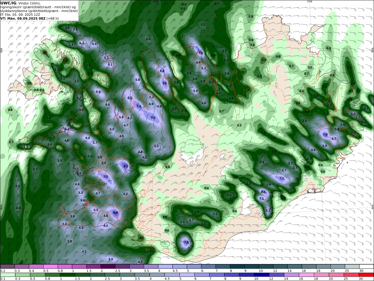This screenshot has height=281, width=374.
Task: Select the 'IT: Fös. 05. 09. 2025 12Z' line
Action: coord(20,15)
